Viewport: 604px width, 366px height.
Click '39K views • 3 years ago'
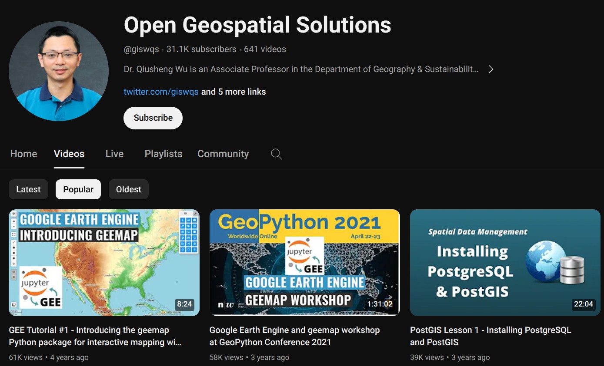pyautogui.click(x=450, y=357)
